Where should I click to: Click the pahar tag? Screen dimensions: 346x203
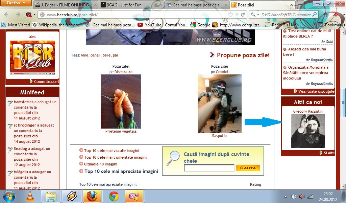coord(95,55)
